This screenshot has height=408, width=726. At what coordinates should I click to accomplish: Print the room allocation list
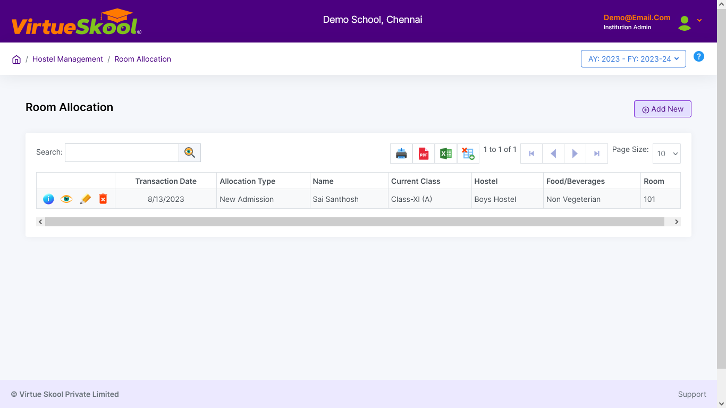click(401, 154)
